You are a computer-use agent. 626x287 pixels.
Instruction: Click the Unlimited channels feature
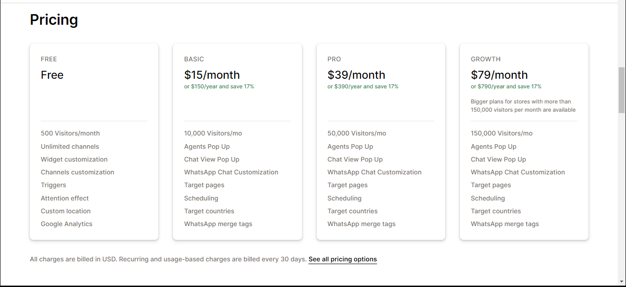[70, 146]
